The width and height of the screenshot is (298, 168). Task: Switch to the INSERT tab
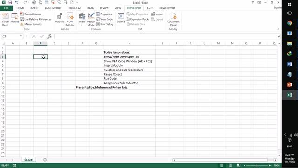(x=34, y=8)
